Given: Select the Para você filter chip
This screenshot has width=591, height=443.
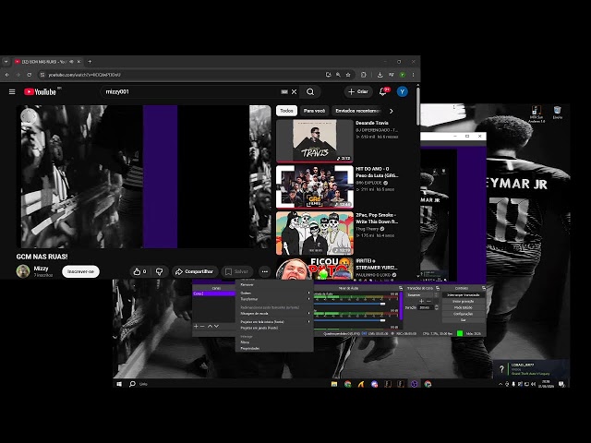Looking at the screenshot, I should (x=314, y=111).
